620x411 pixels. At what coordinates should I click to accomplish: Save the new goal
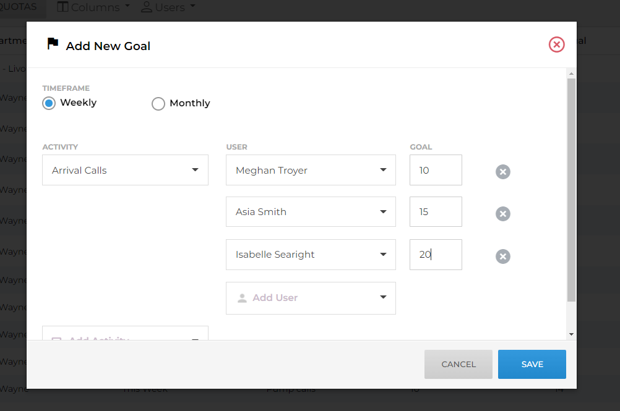click(x=532, y=365)
